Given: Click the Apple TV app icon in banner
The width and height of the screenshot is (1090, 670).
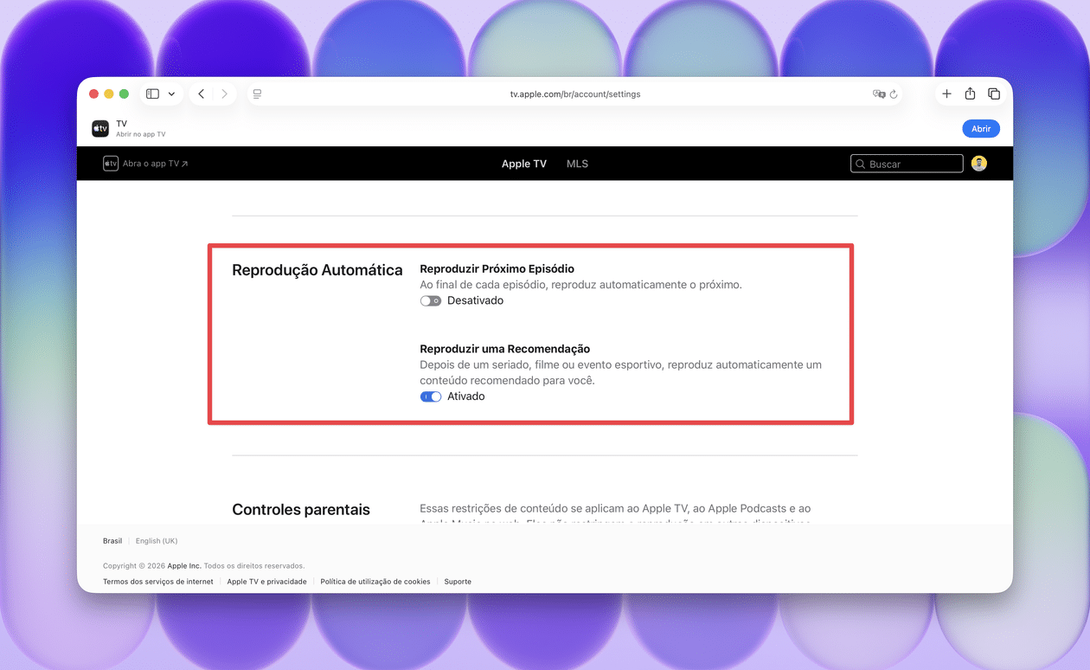Looking at the screenshot, I should tap(100, 129).
